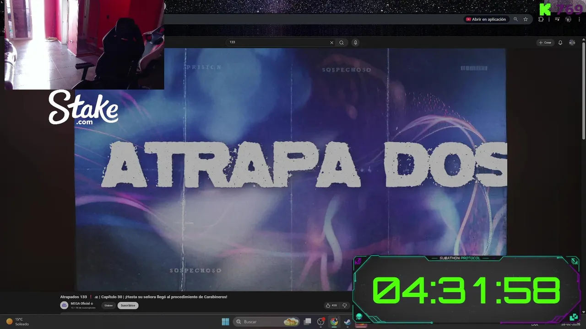This screenshot has width=586, height=329.
Task: Open the Chrome three-dot menu
Action: (x=579, y=19)
